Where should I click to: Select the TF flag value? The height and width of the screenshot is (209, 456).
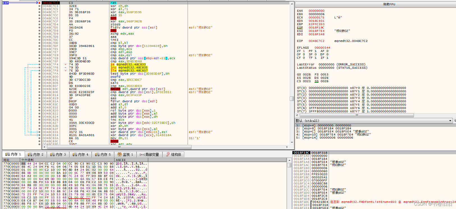click(x=315, y=58)
